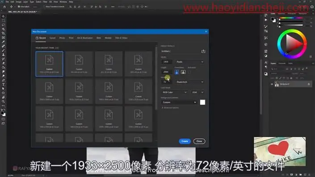The height and width of the screenshot is (177, 315).
Task: Open the layer blend mode dropdown
Action: tap(280, 74)
